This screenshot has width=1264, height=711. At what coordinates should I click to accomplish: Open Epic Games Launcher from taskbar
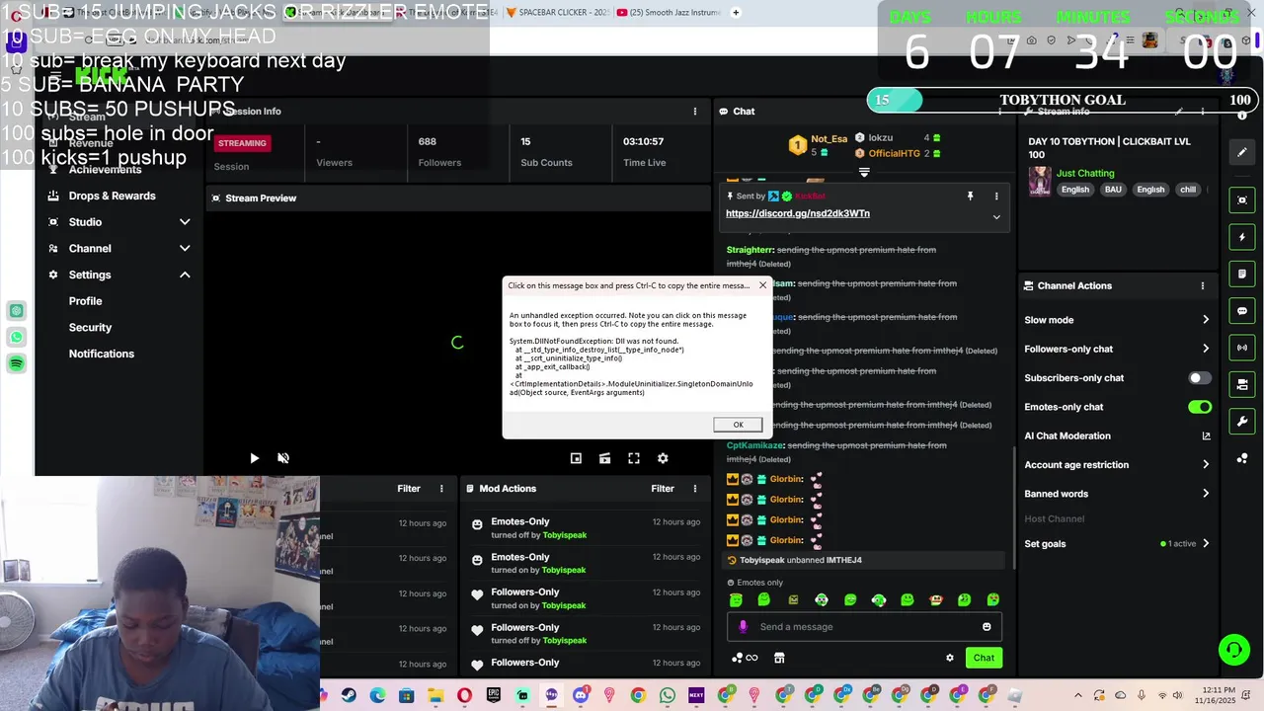click(494, 696)
